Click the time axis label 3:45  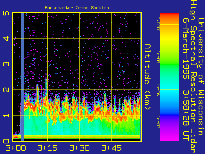point(111,148)
